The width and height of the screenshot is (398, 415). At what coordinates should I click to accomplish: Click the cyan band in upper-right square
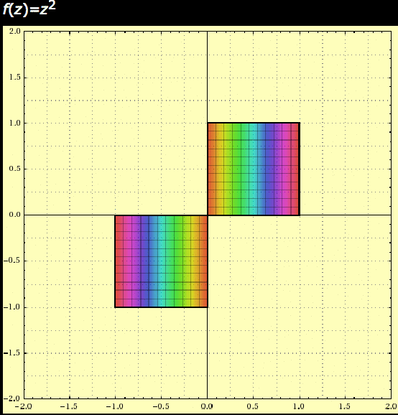(x=253, y=169)
